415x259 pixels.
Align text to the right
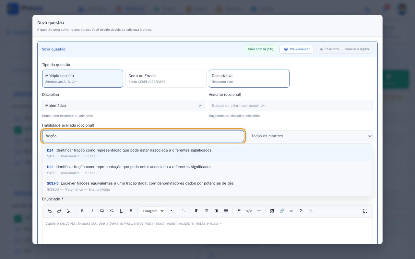(x=216, y=211)
